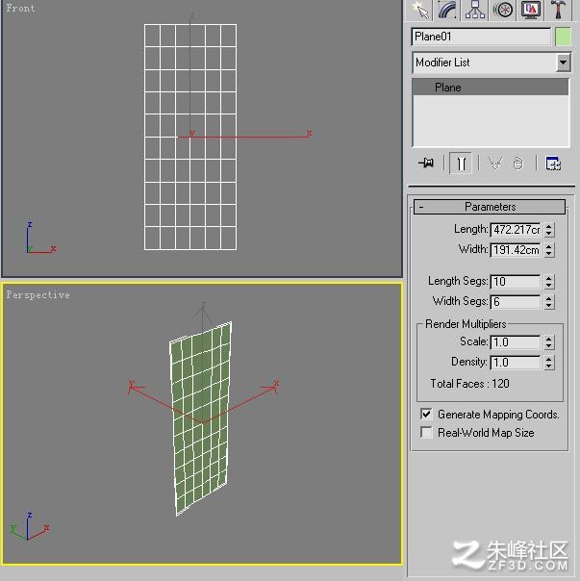Click the Pin Stack icon

pyautogui.click(x=426, y=163)
